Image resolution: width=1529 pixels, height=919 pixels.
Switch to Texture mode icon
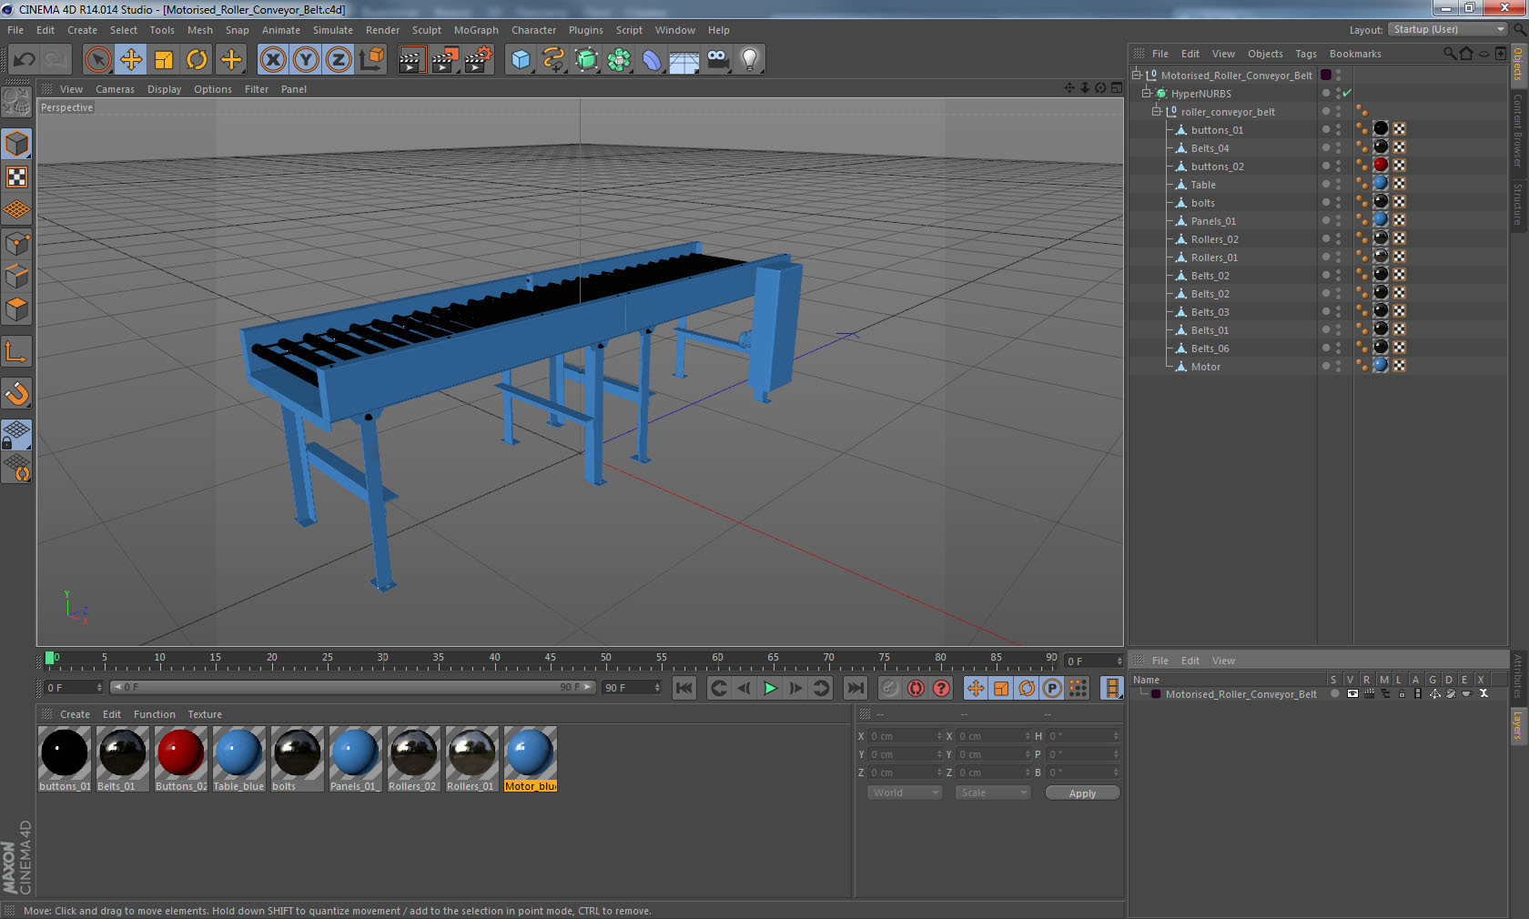tap(17, 177)
